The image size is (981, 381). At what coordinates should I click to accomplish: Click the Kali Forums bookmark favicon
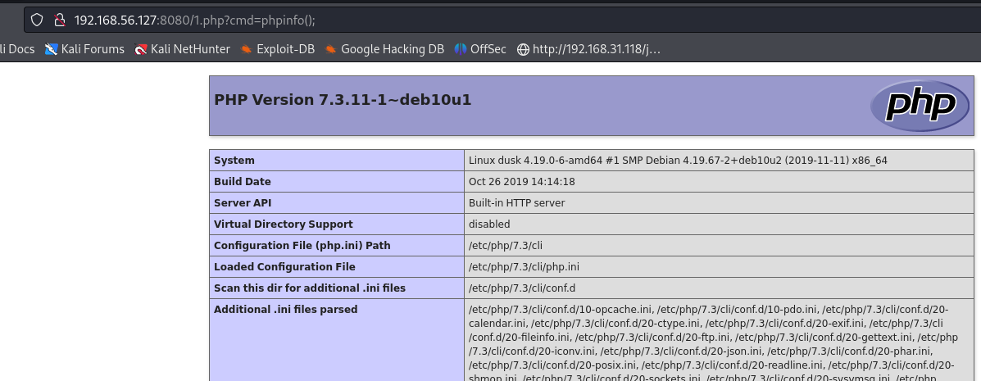pyautogui.click(x=52, y=49)
